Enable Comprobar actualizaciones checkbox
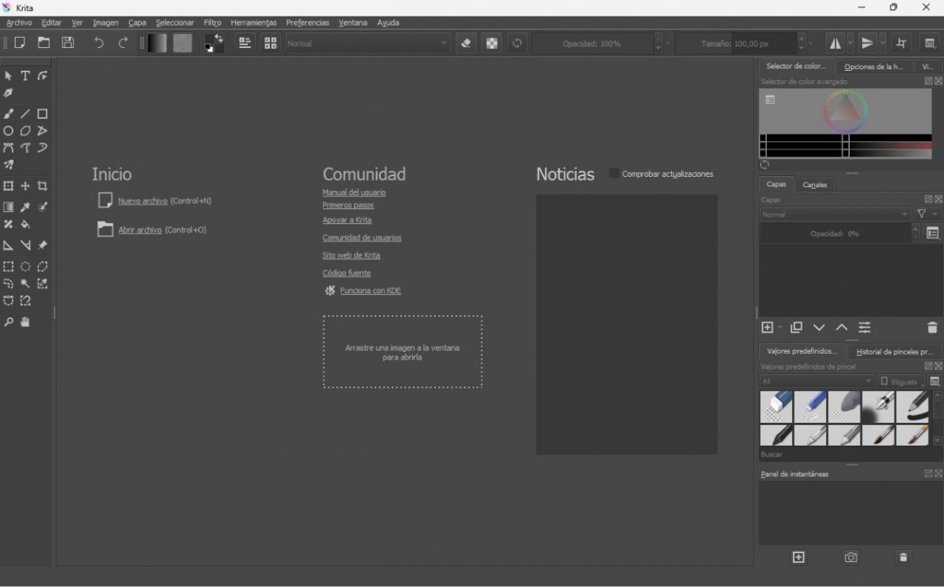 (614, 174)
